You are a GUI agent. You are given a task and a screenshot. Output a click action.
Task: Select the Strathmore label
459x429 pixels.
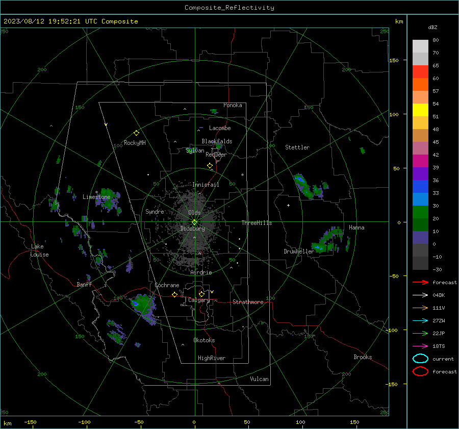pos(248,302)
